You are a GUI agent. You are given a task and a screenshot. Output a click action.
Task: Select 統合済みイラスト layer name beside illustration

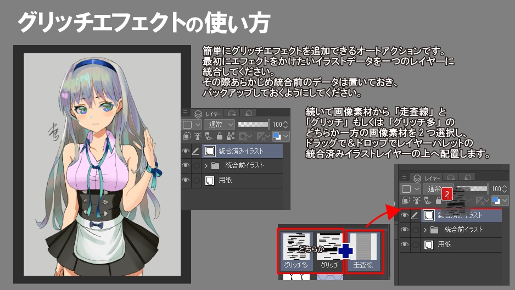point(241,151)
